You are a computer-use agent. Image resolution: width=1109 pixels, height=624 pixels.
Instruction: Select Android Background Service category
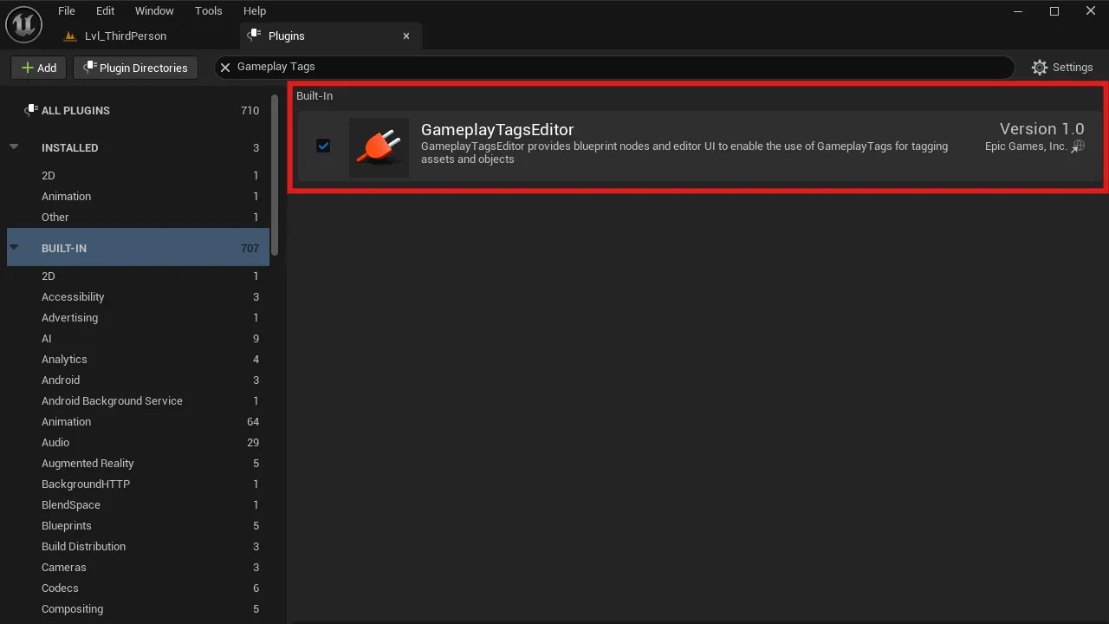click(138, 400)
